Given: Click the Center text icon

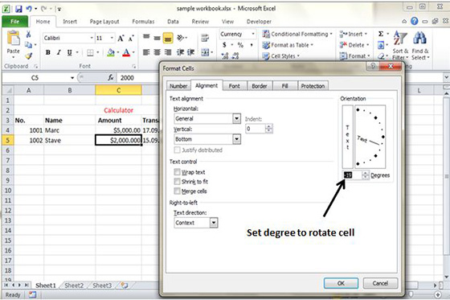Looking at the screenshot, I should pyautogui.click(x=157, y=52).
